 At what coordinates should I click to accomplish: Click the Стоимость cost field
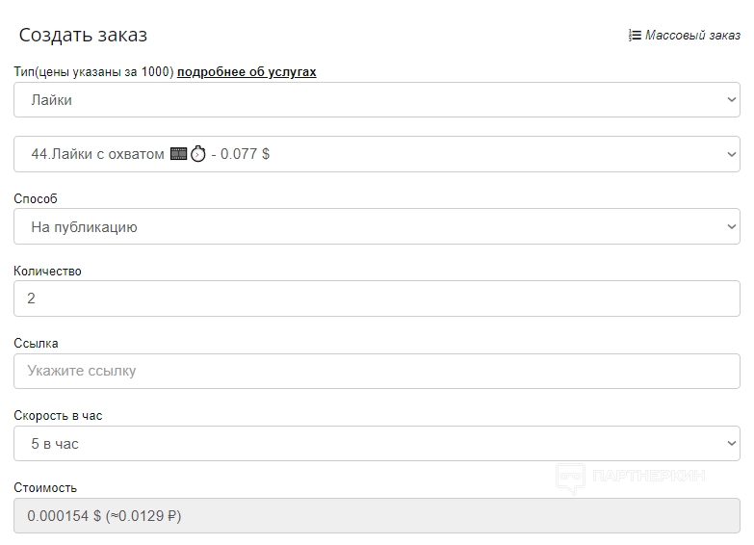point(377,516)
